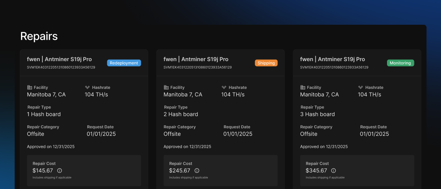The height and width of the screenshot is (189, 441).
Task: Click the $345.67 repair cost value
Action: pos(316,170)
